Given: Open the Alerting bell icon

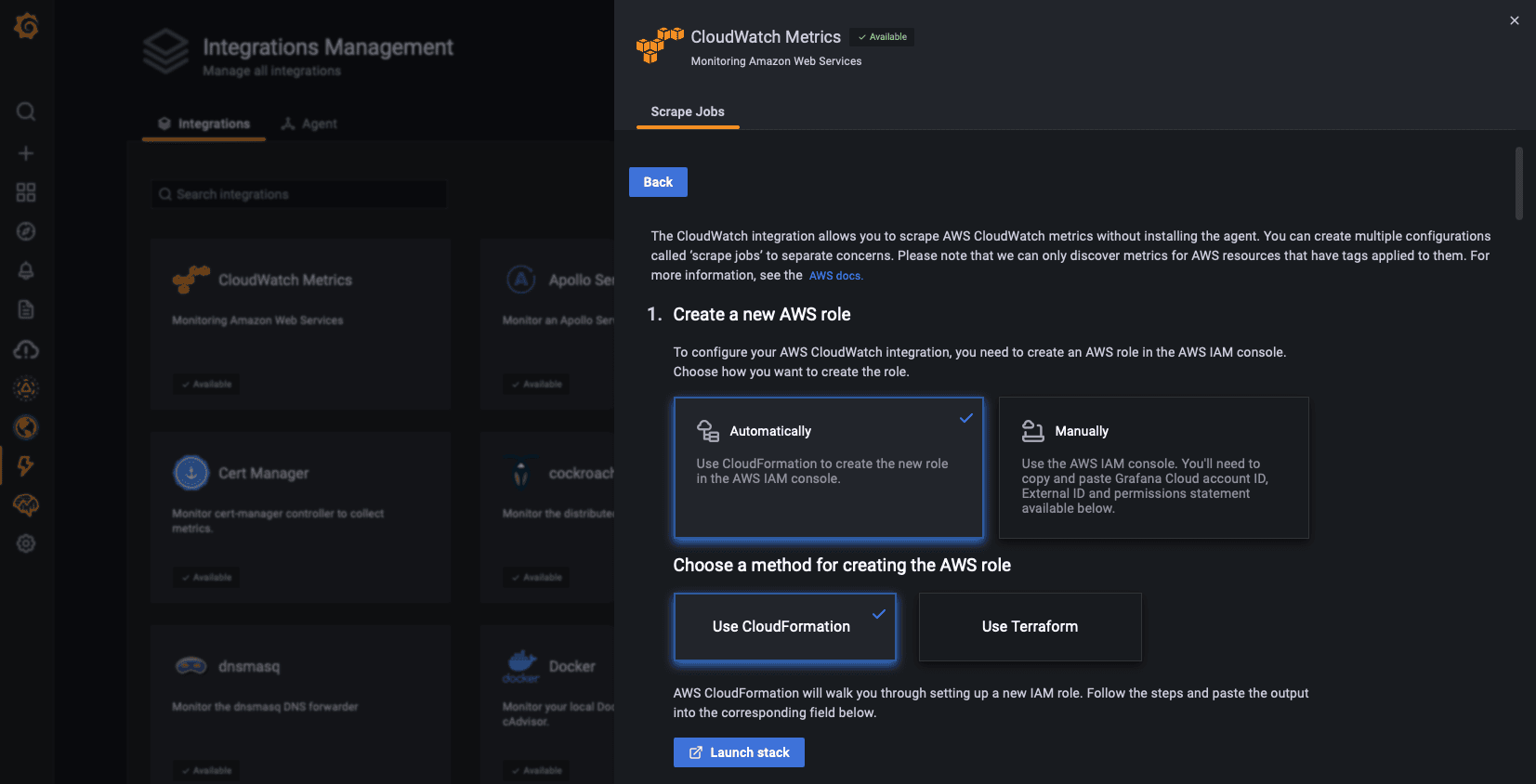Looking at the screenshot, I should 26,270.
